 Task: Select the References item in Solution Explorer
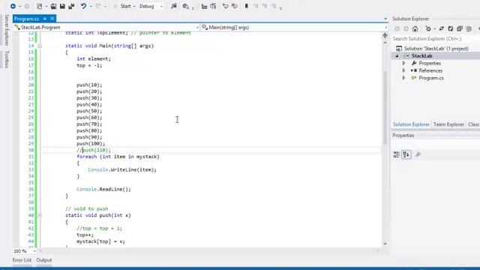click(x=430, y=70)
